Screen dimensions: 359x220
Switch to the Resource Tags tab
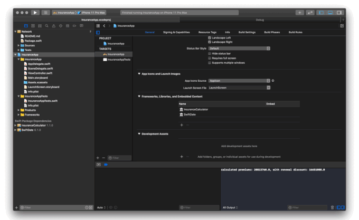click(x=207, y=32)
